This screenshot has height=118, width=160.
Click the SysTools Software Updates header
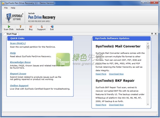coord(121,38)
